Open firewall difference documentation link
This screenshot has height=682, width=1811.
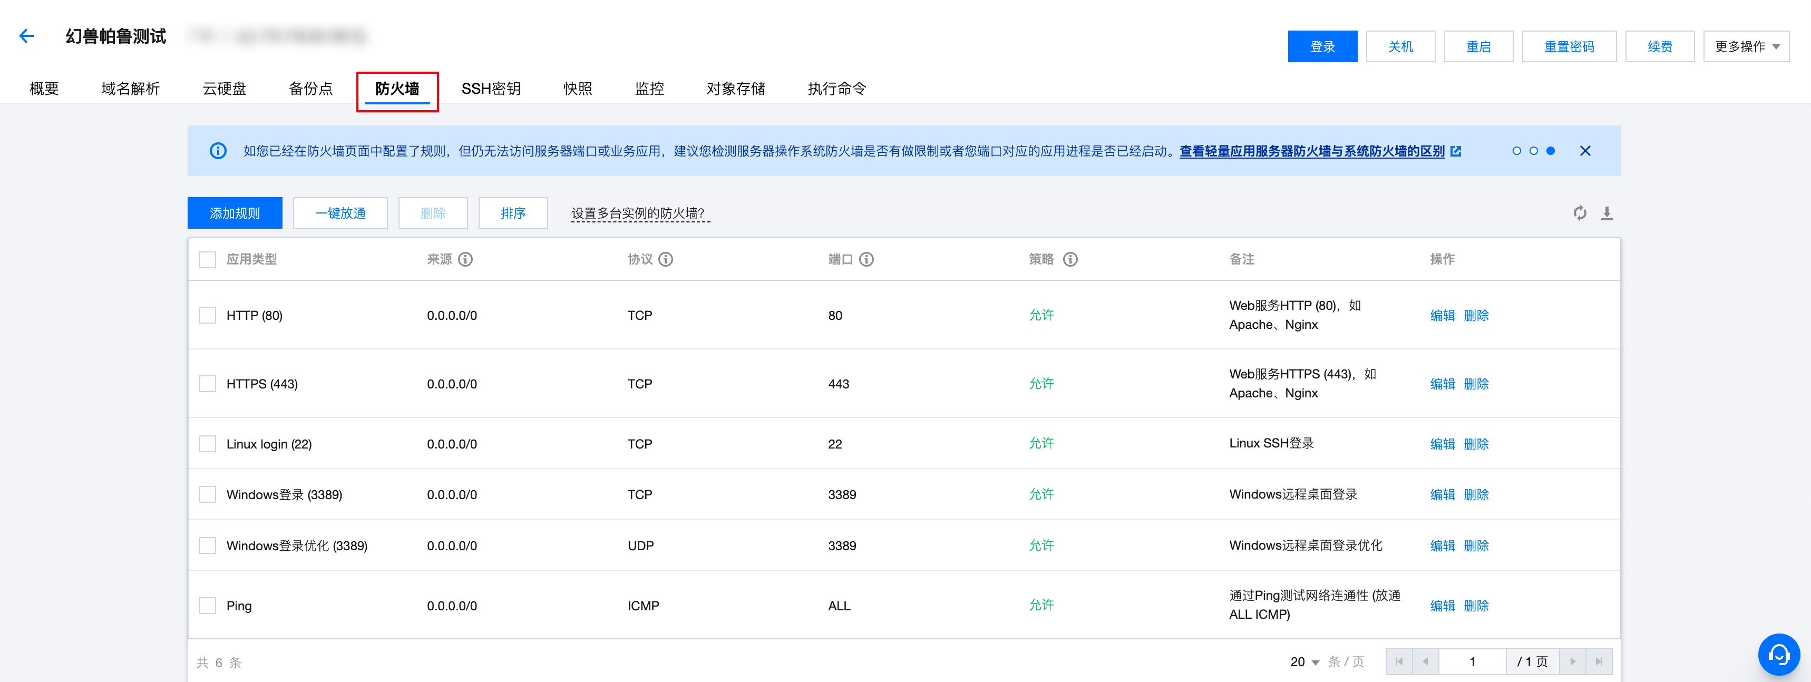click(x=1312, y=151)
